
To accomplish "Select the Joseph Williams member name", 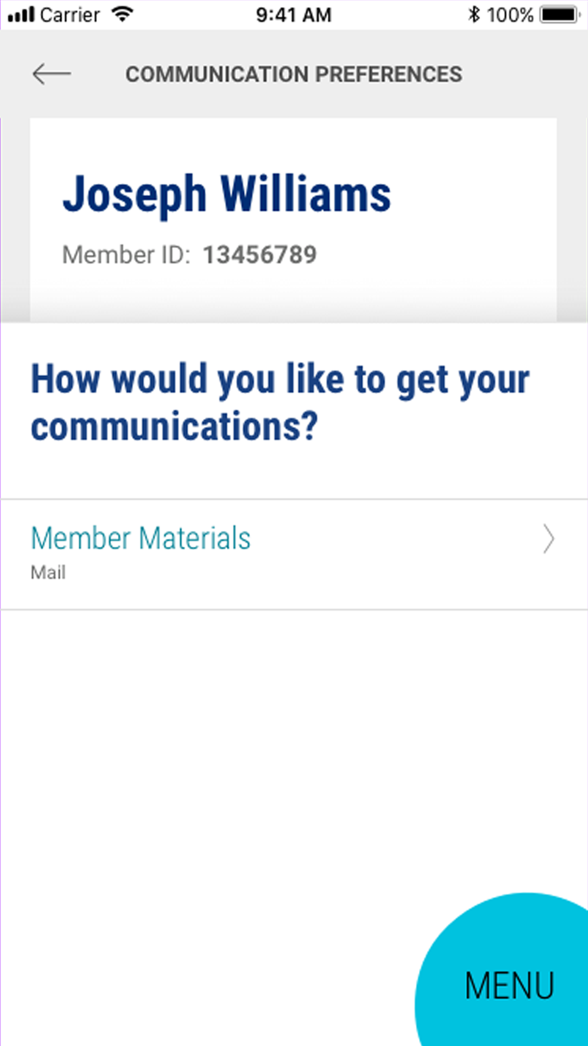I will click(x=226, y=195).
